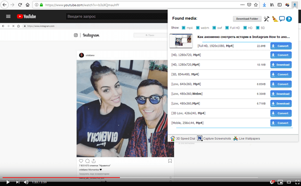Download the 18.1MB HD 1280x720 Mp4

pos(281,65)
